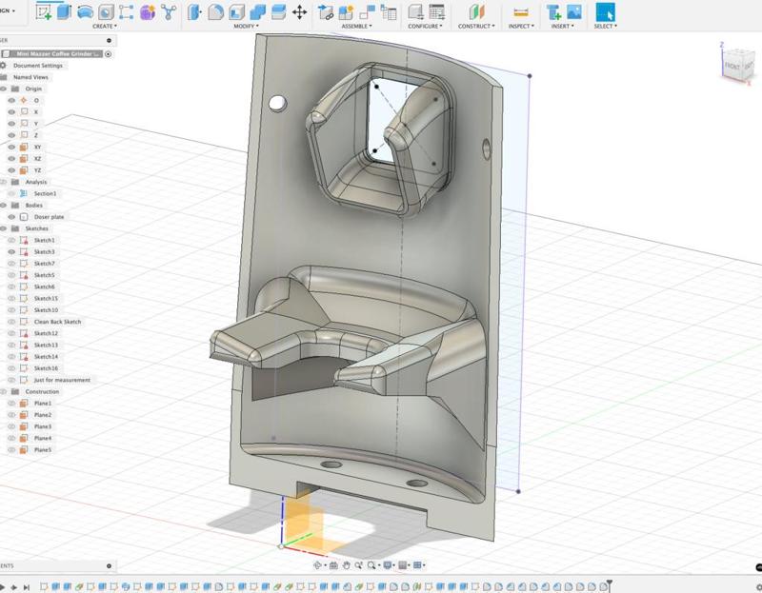Click the Document Settings entry
The width and height of the screenshot is (762, 593).
(39, 66)
